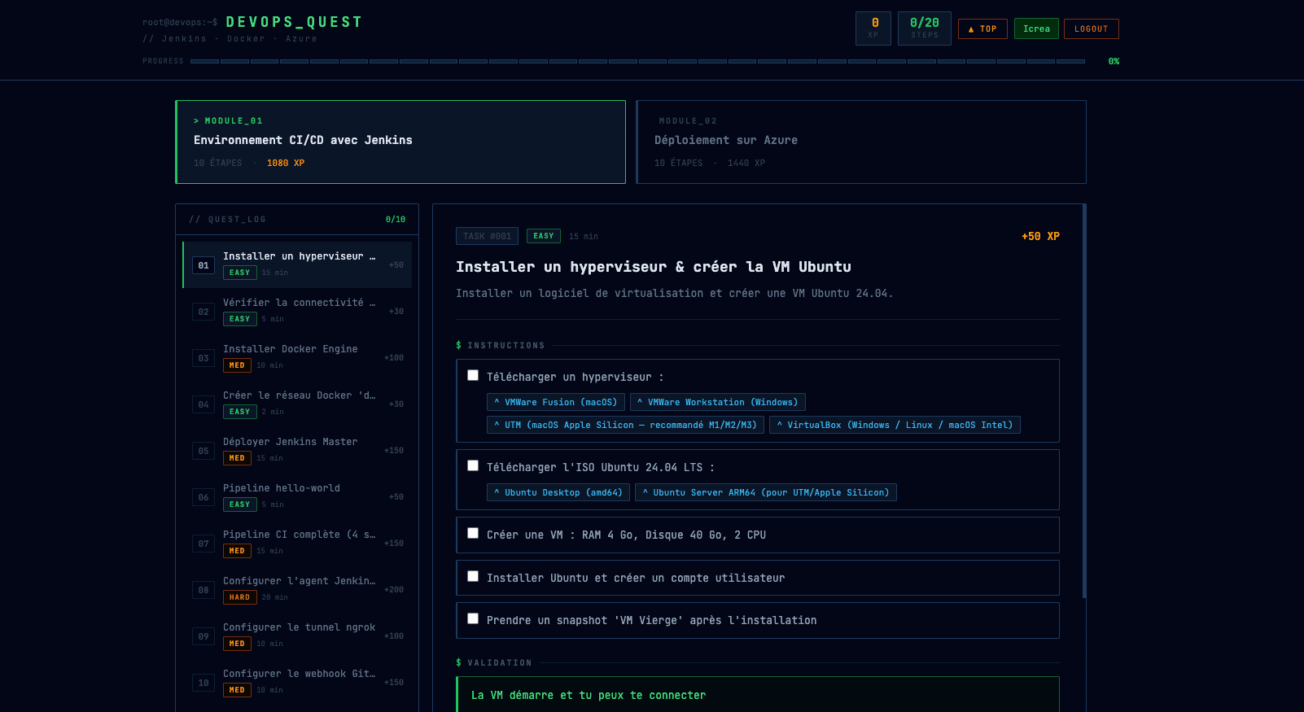Switch to MODULE_02 Déploiement sur Azure
The image size is (1304, 712).
pos(861,142)
